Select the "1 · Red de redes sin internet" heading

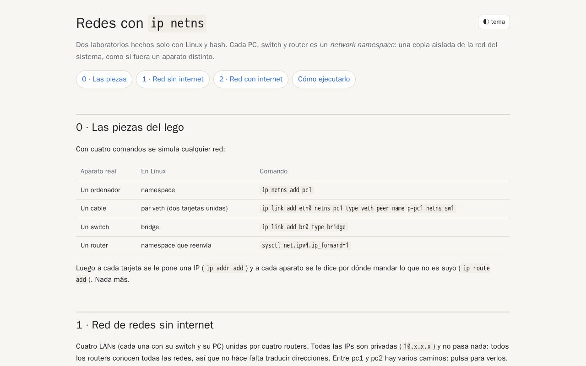pos(145,325)
